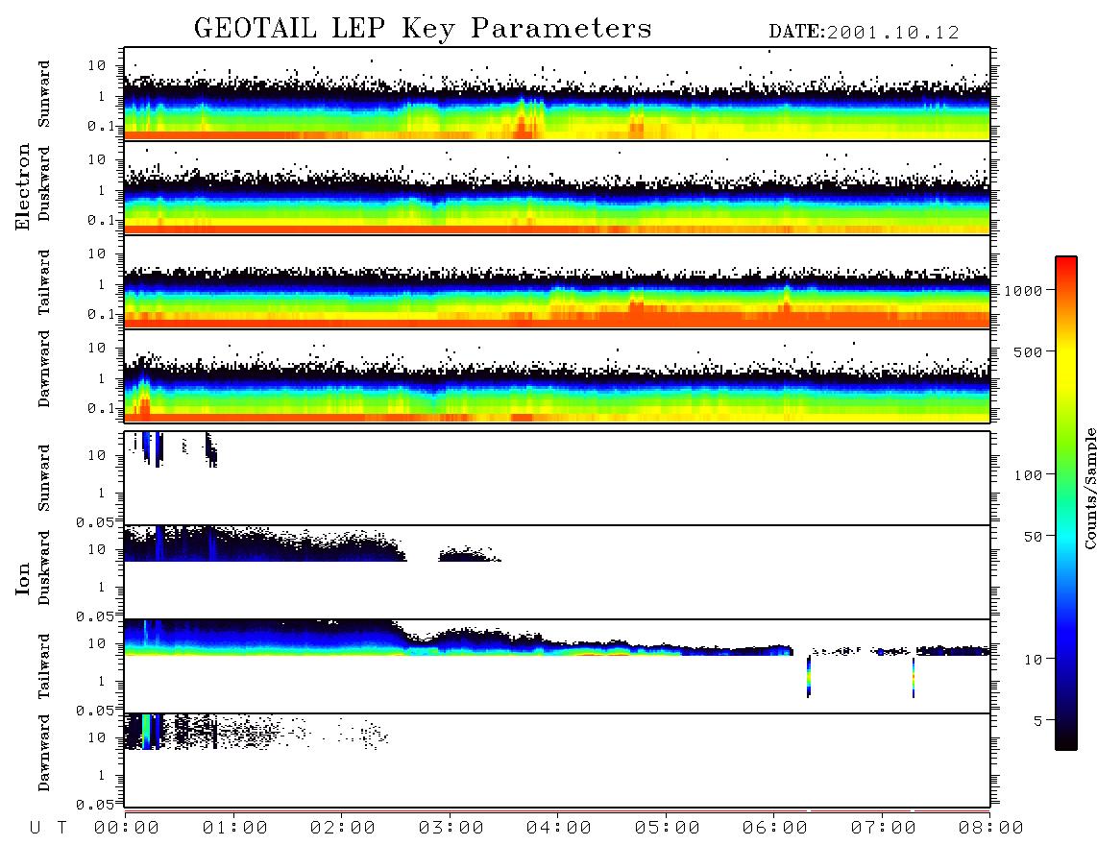Click the 50 colorbar tick label

click(x=1033, y=537)
